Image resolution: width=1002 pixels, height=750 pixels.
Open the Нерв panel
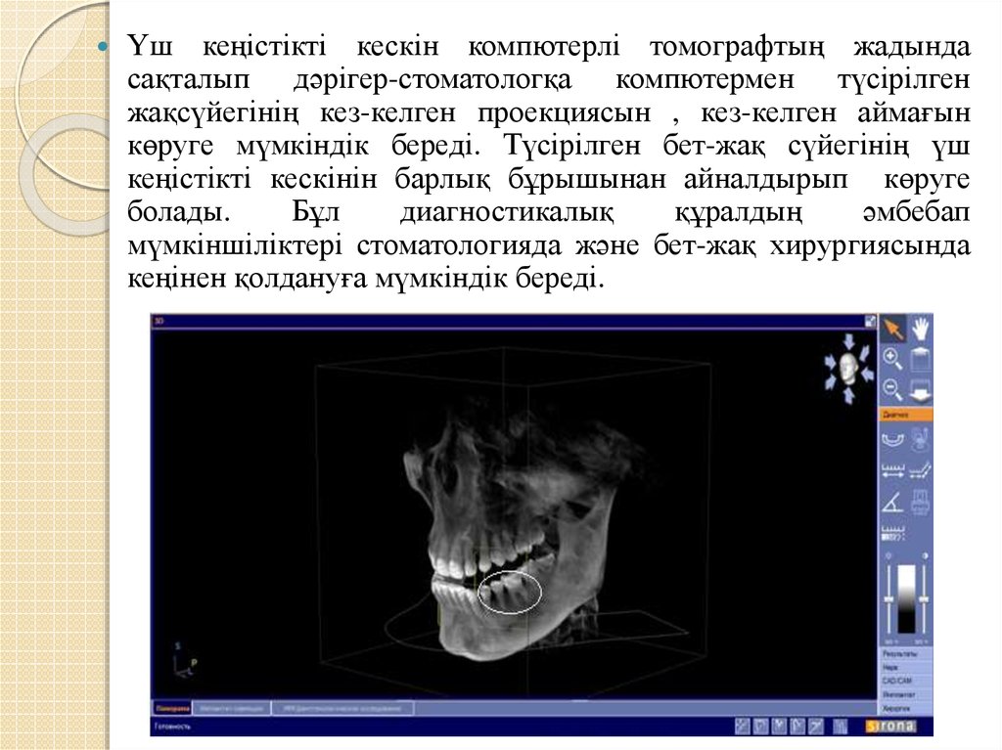click(x=906, y=668)
